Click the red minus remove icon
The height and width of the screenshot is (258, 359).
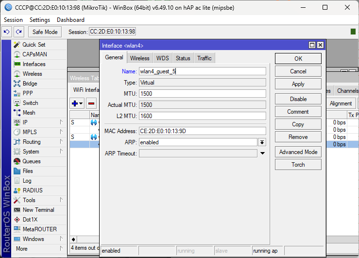(x=91, y=103)
